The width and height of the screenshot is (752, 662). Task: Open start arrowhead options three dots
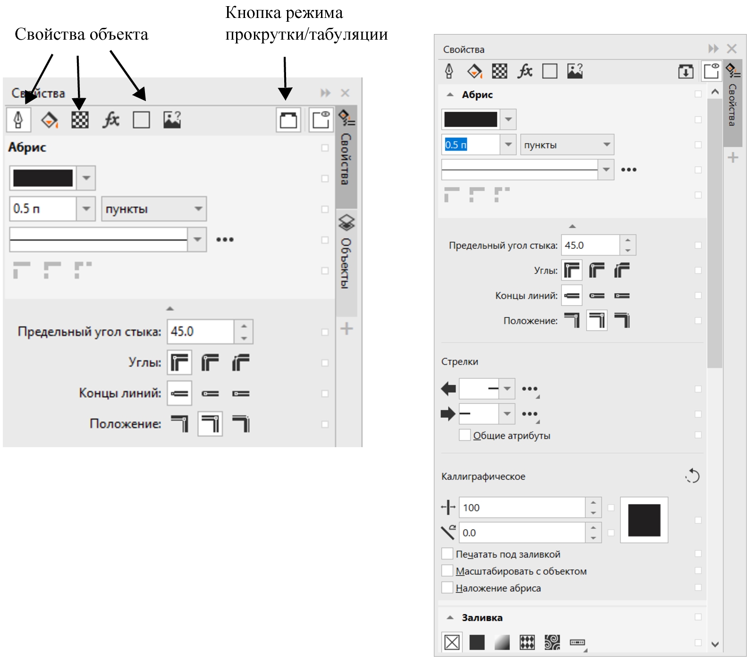pyautogui.click(x=530, y=389)
